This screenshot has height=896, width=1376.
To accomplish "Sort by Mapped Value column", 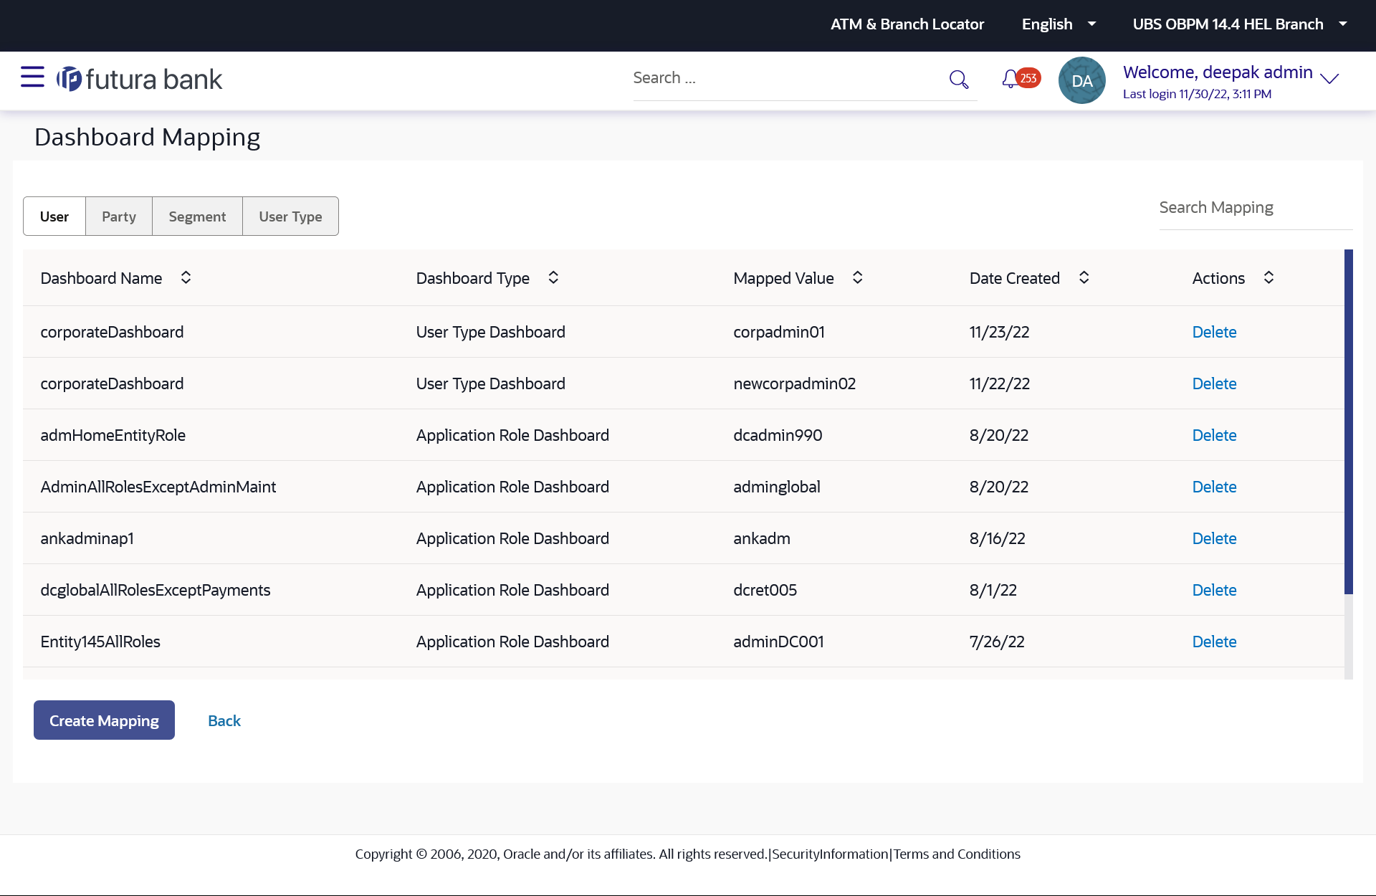I will click(x=857, y=277).
